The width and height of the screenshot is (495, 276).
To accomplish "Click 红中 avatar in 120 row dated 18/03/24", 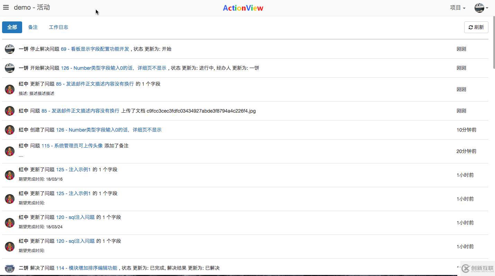I will (x=10, y=223).
